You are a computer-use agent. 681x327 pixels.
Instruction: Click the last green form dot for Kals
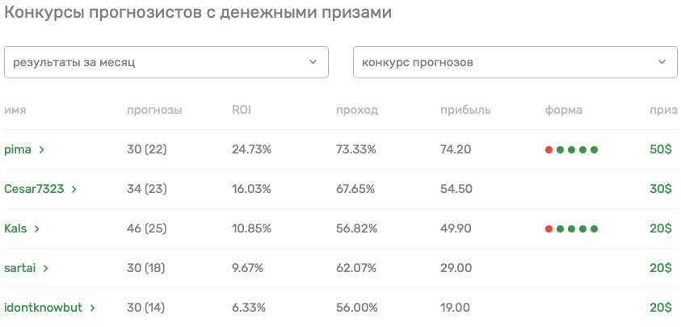coord(594,228)
